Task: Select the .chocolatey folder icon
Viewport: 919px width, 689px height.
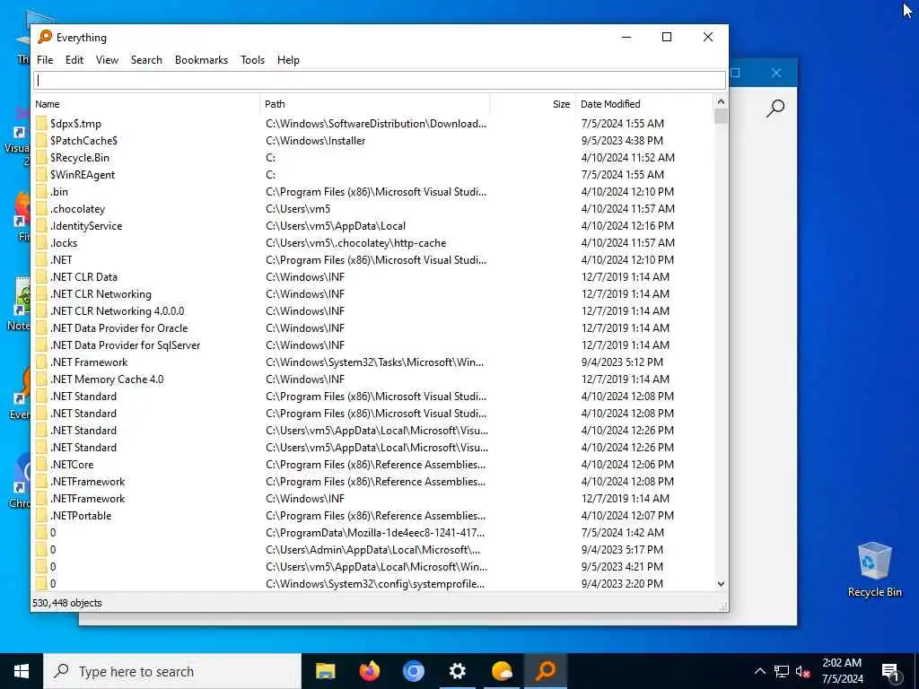Action: click(x=41, y=208)
